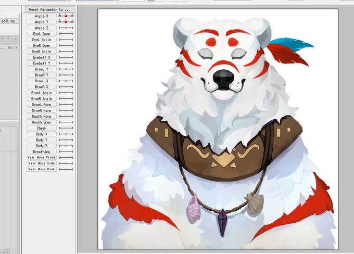Click the BrowR X slider track
Screen dimensions: 354x254
66,87
